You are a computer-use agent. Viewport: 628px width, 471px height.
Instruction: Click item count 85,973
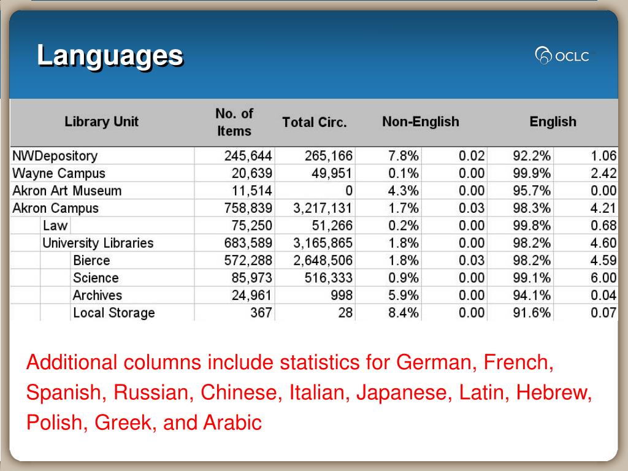click(x=251, y=278)
